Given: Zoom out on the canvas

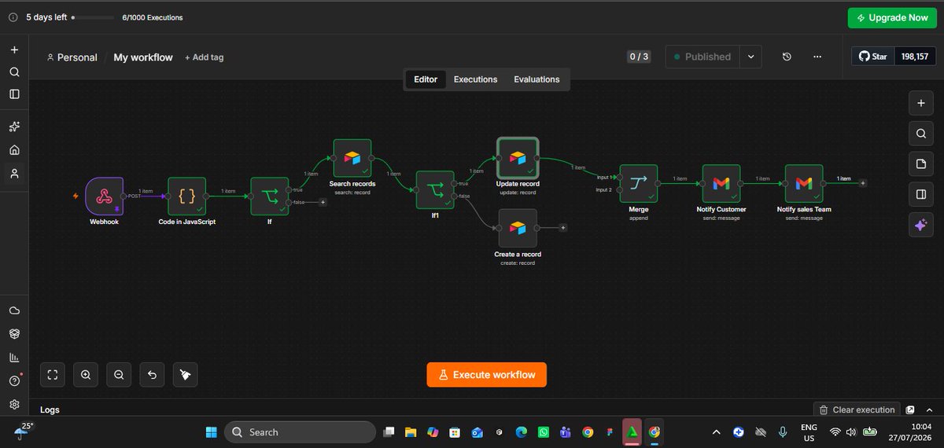Looking at the screenshot, I should coord(119,375).
